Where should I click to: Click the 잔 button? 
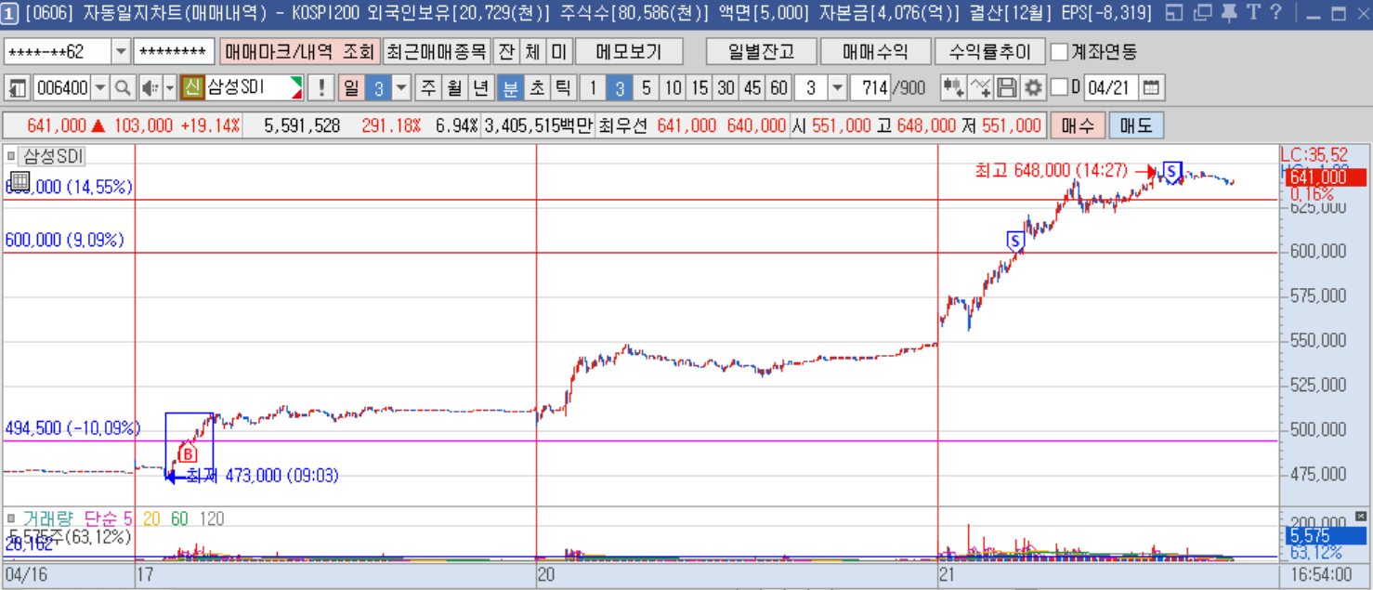tap(505, 51)
